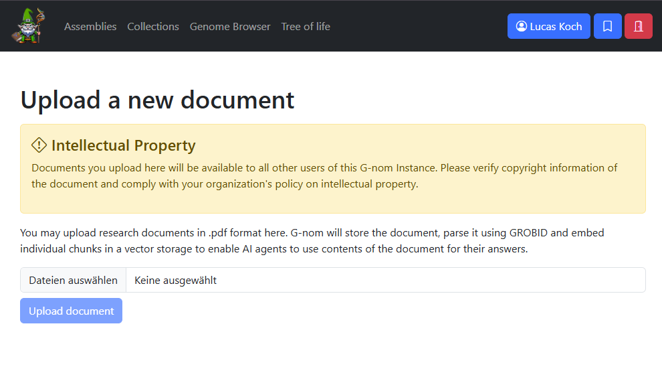This screenshot has height=385, width=662.
Task: Click the red logout door icon
Action: [x=639, y=26]
